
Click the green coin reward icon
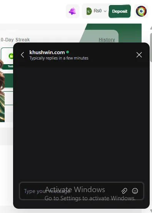click(11, 56)
